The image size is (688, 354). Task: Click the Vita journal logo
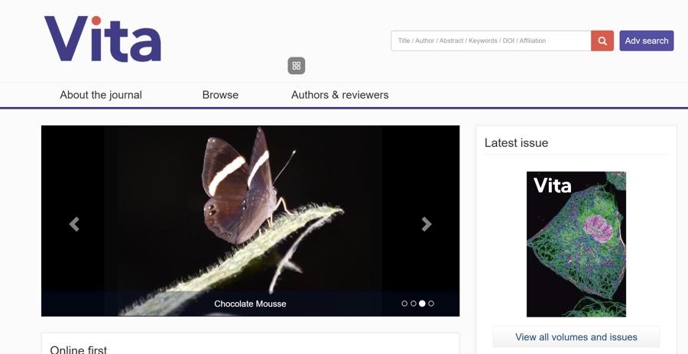coord(102,39)
